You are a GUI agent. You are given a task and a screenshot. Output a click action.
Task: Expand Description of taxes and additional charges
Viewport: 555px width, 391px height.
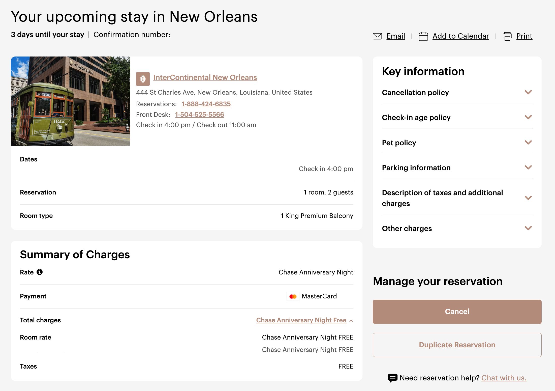[x=528, y=198]
